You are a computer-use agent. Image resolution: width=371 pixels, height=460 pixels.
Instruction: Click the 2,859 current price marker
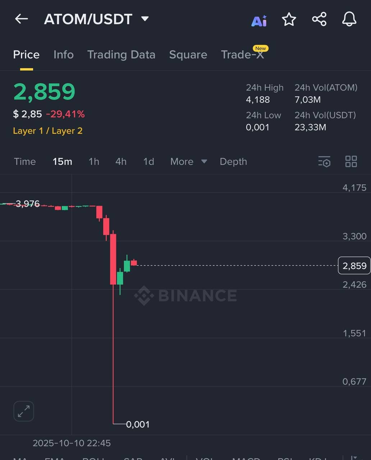coord(354,266)
